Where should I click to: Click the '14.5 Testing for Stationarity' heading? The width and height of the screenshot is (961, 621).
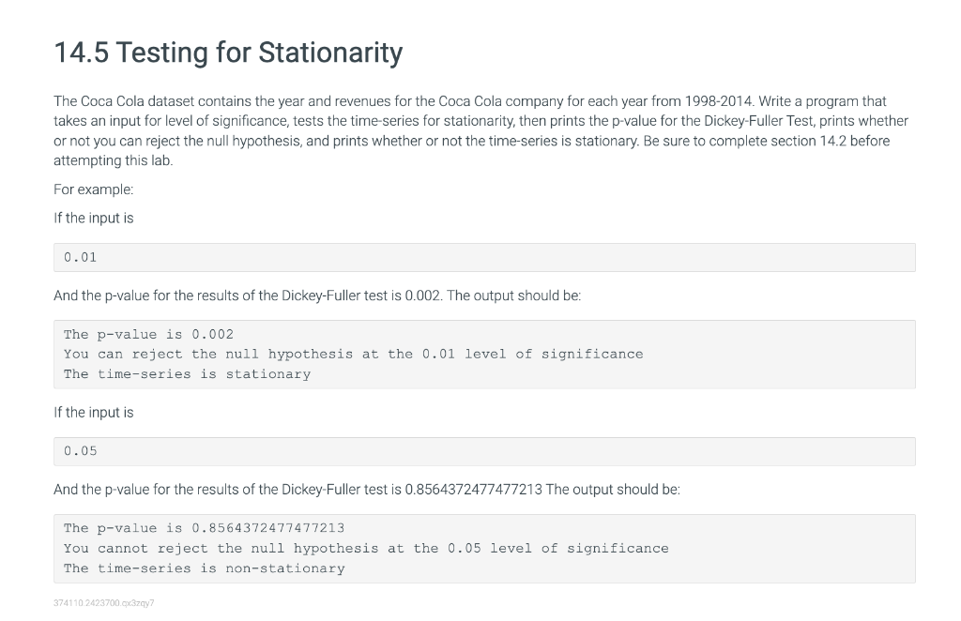[228, 52]
